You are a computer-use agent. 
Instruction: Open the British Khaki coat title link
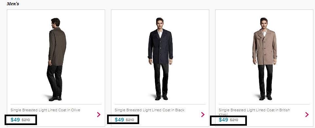[254, 112]
